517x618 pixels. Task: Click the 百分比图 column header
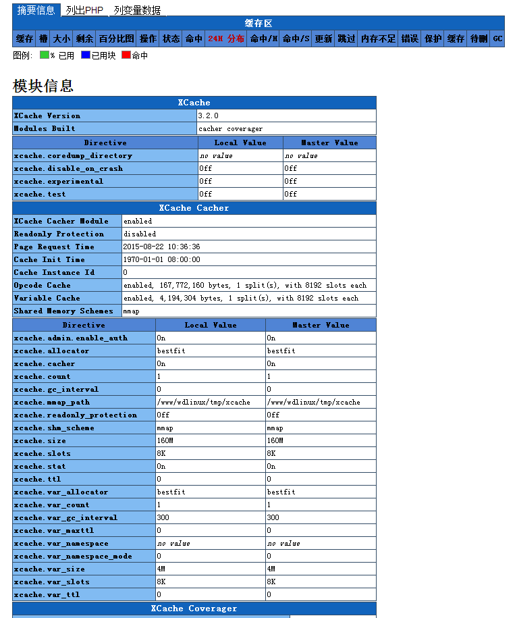[x=116, y=38]
